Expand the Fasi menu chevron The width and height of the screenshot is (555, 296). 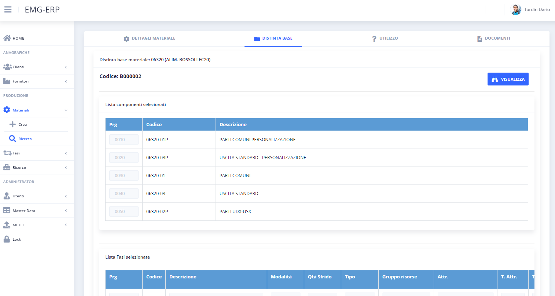66,153
